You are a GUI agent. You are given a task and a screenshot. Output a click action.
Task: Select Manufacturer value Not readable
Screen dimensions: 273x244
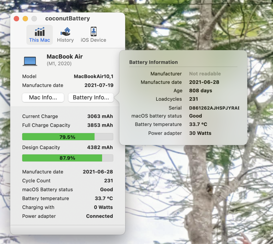tap(205, 74)
